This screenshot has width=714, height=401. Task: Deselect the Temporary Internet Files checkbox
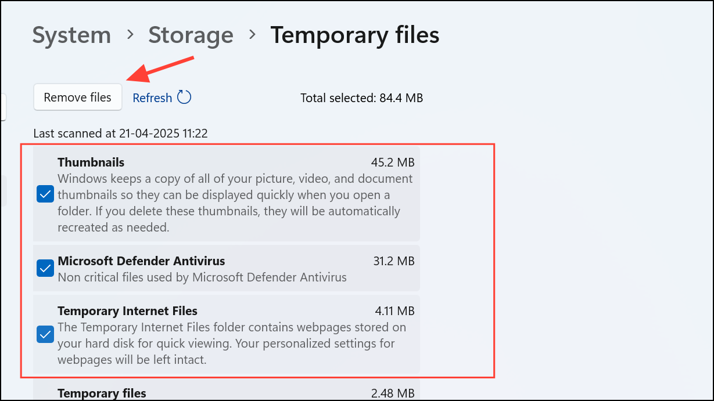[45, 334]
